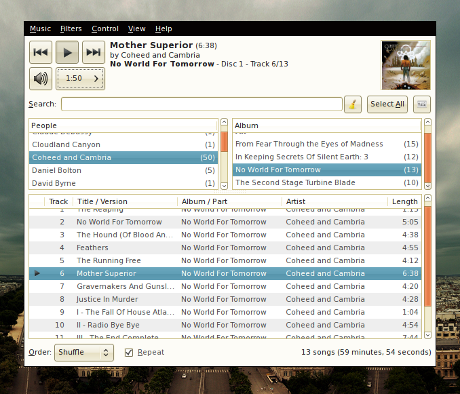
Task: Select album In Keeping Secrets Of Silent Earth: 3
Action: (x=327, y=157)
